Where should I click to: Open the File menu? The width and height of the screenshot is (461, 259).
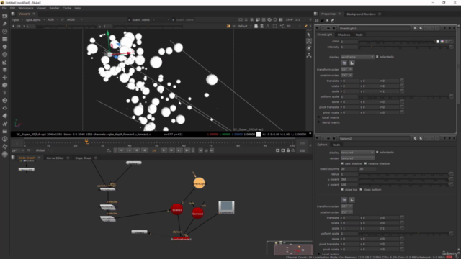click(4, 8)
